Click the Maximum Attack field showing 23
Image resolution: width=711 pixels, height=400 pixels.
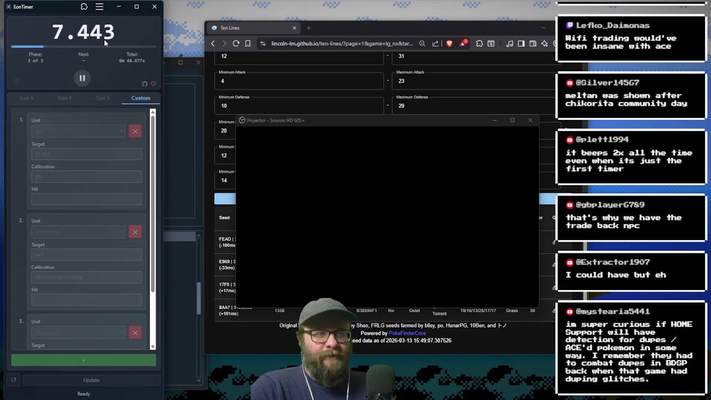(475, 81)
